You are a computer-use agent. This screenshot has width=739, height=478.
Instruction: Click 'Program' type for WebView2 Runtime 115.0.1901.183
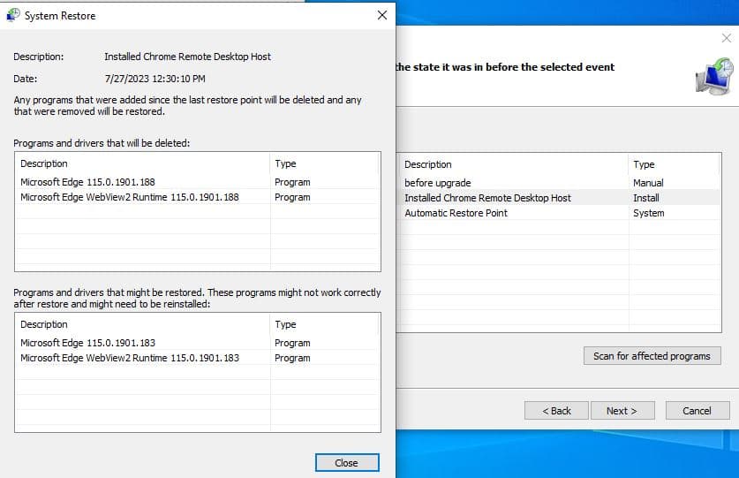point(292,358)
